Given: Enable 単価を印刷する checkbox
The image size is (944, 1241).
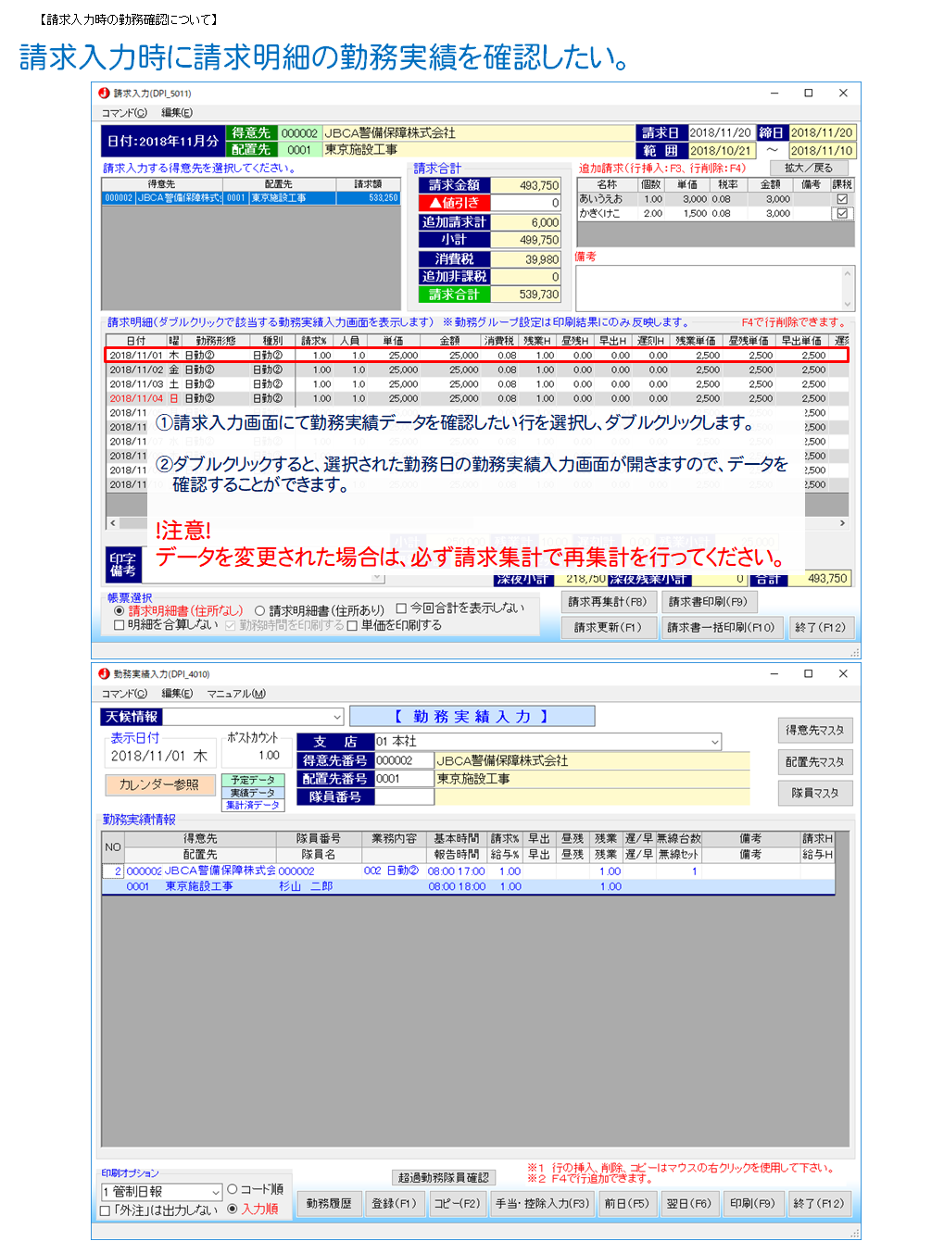Looking at the screenshot, I should click(x=352, y=626).
